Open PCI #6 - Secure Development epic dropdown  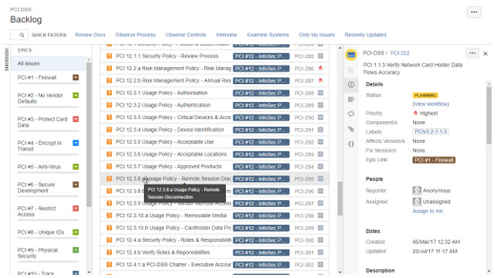[x=76, y=185]
